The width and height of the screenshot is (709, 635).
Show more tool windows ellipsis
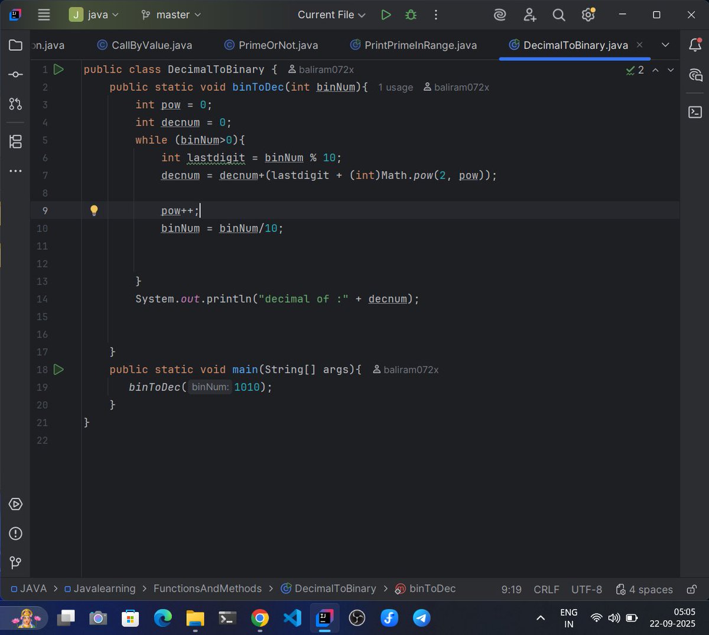tap(16, 171)
